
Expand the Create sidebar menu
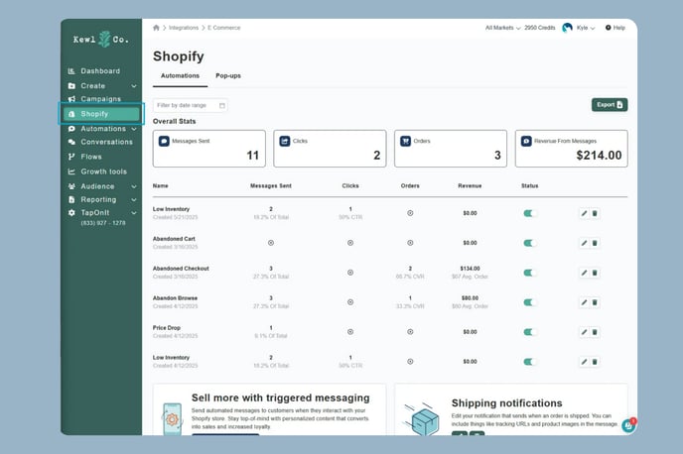[134, 86]
